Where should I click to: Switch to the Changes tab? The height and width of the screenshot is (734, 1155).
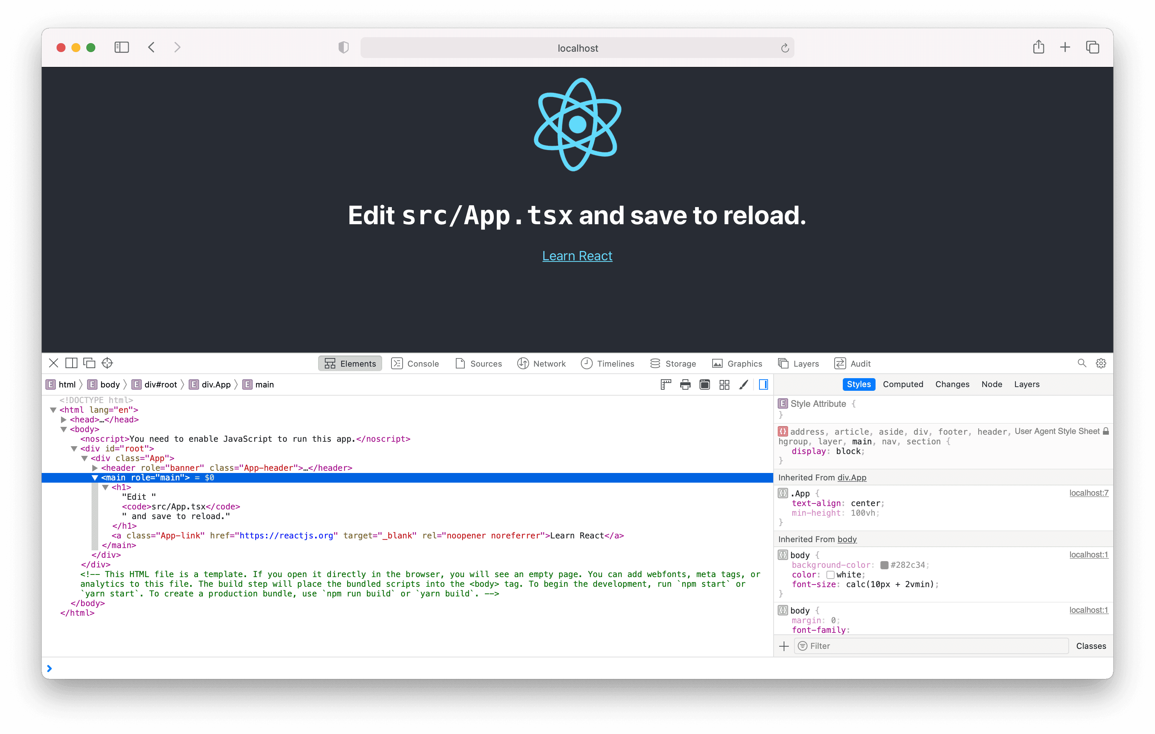coord(951,384)
